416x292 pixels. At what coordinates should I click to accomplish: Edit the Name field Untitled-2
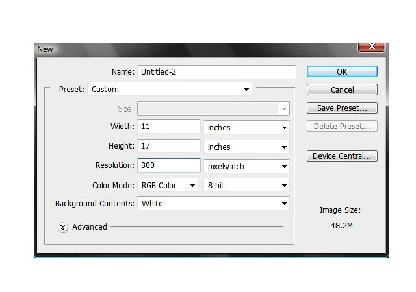click(x=216, y=72)
